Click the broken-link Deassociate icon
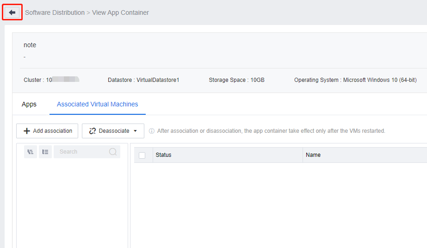427x248 pixels. point(93,131)
